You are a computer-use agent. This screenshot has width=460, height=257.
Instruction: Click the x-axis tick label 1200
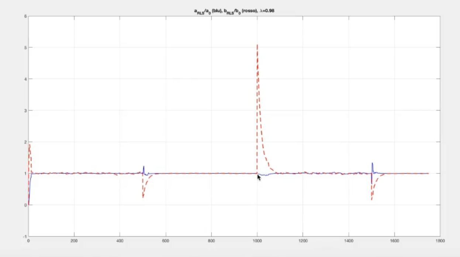coord(303,240)
